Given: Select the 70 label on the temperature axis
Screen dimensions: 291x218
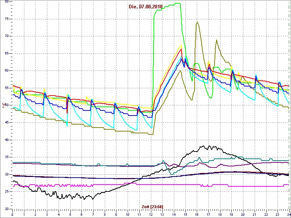Looking at the screenshot, I should [7, 36].
